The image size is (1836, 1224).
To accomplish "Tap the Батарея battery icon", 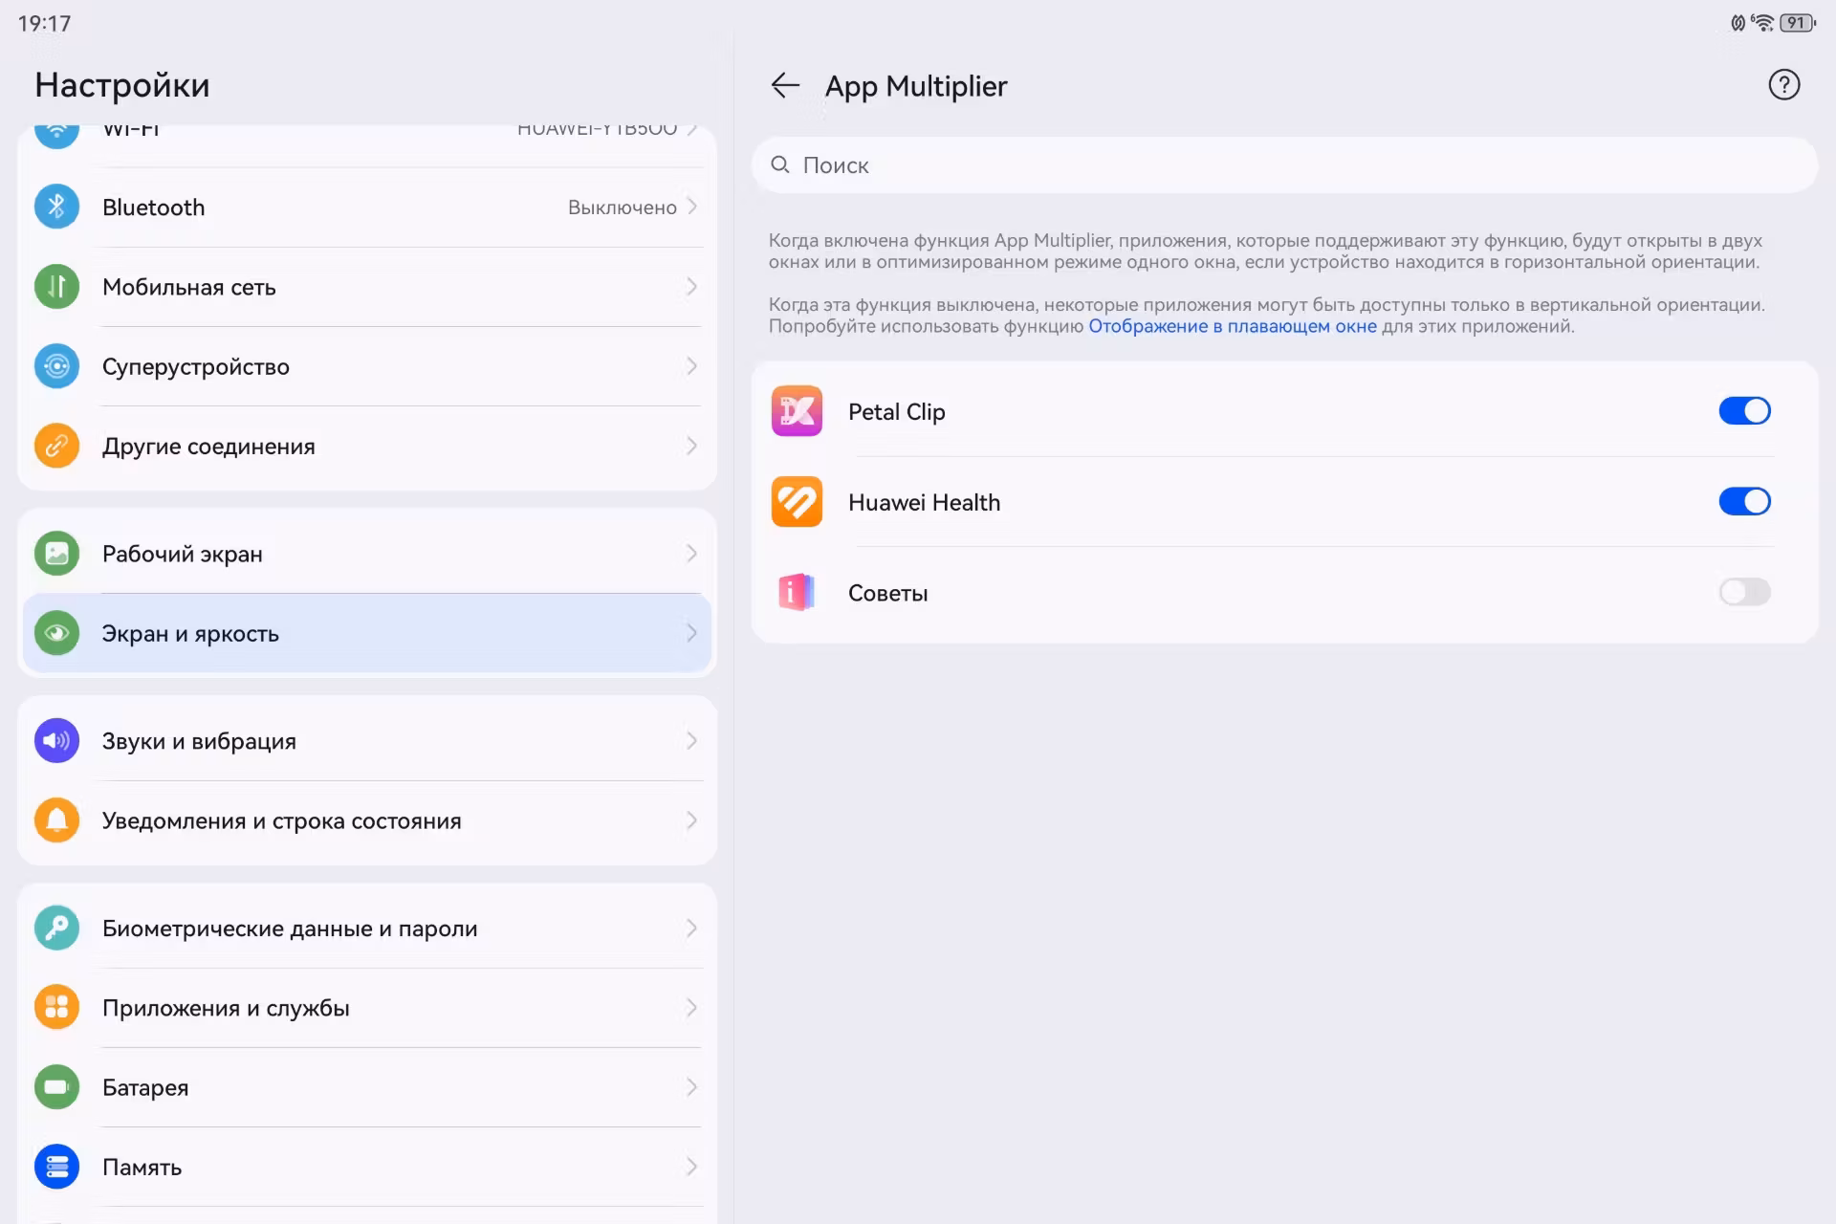I will [56, 1086].
